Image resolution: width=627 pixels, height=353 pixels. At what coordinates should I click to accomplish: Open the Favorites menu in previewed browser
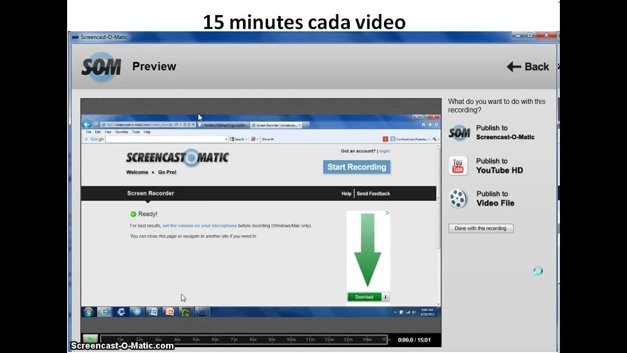click(x=121, y=132)
